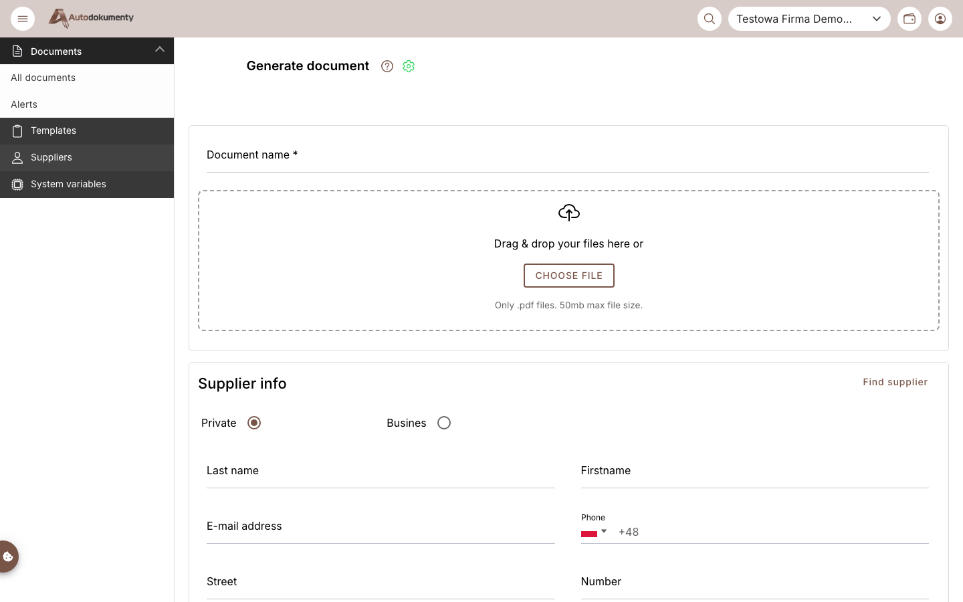963x602 pixels.
Task: Click the help question mark icon
Action: pyautogui.click(x=387, y=66)
